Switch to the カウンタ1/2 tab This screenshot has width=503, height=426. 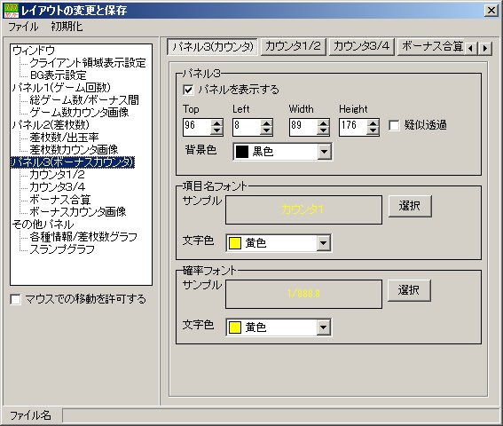pyautogui.click(x=294, y=47)
